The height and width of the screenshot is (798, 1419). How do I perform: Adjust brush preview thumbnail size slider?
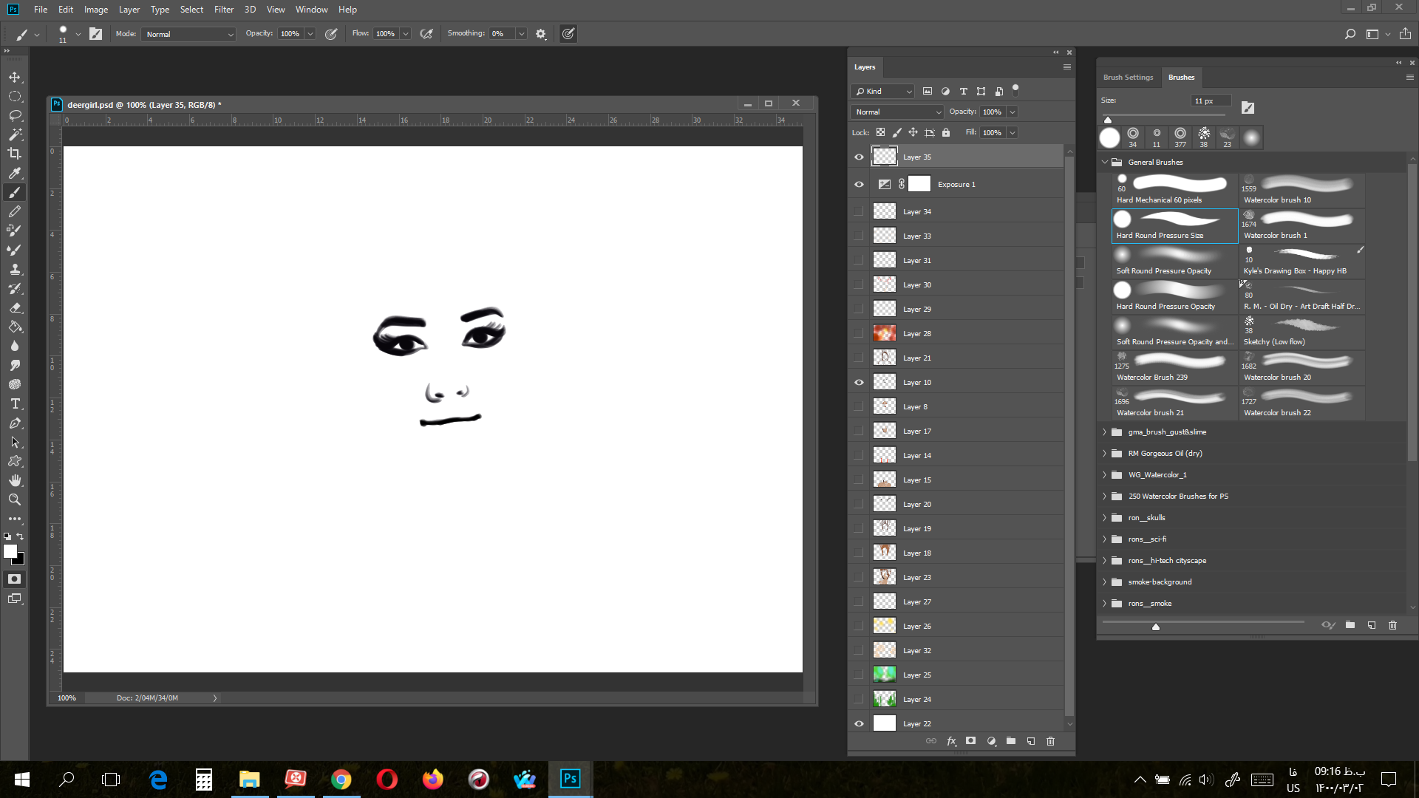pyautogui.click(x=1156, y=627)
